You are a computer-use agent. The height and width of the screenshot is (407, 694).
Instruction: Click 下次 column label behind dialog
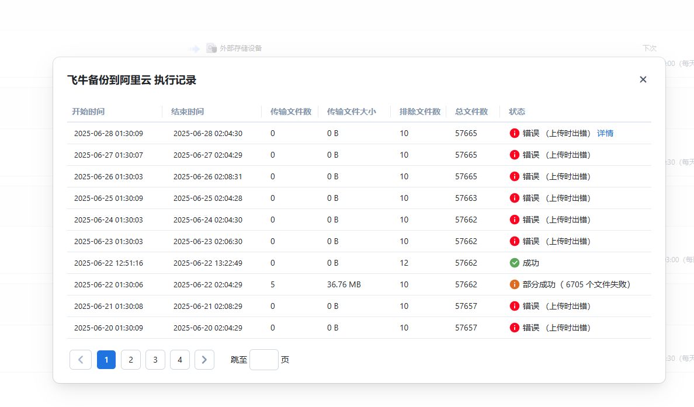pyautogui.click(x=649, y=48)
